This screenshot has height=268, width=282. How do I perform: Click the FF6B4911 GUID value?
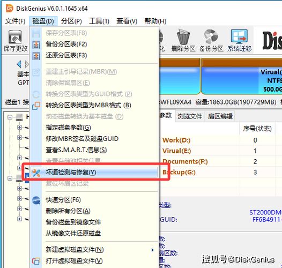tap(267, 220)
